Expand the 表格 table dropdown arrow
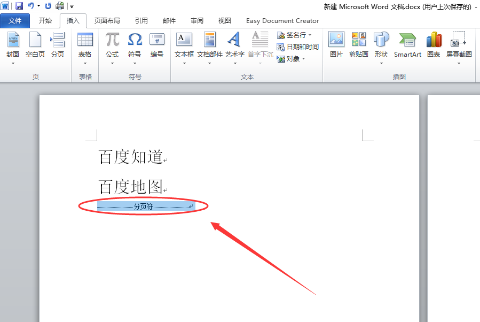480x322 pixels. pyautogui.click(x=85, y=64)
